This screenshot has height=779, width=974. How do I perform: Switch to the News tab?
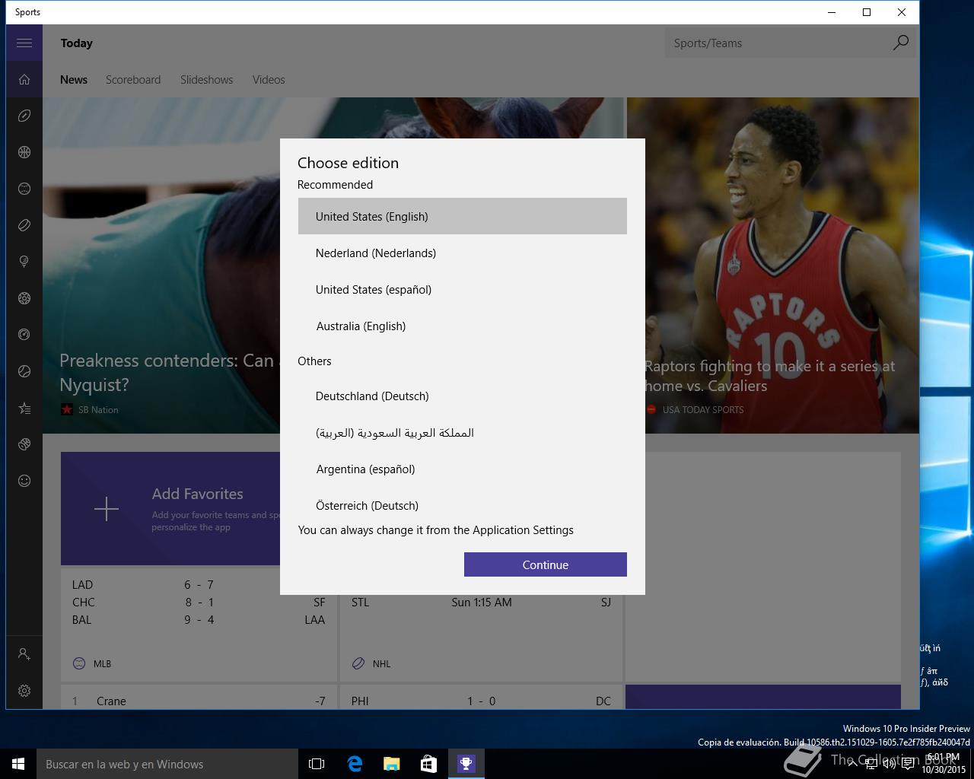(74, 79)
